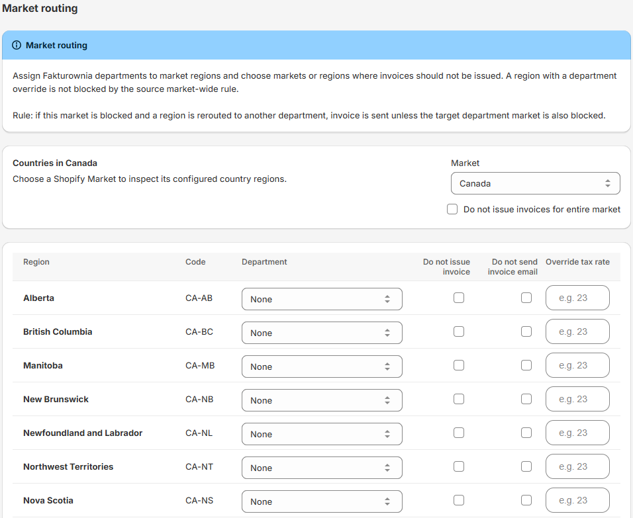Image resolution: width=633 pixels, height=518 pixels.
Task: Click the CA-NL code cell
Action: point(199,433)
